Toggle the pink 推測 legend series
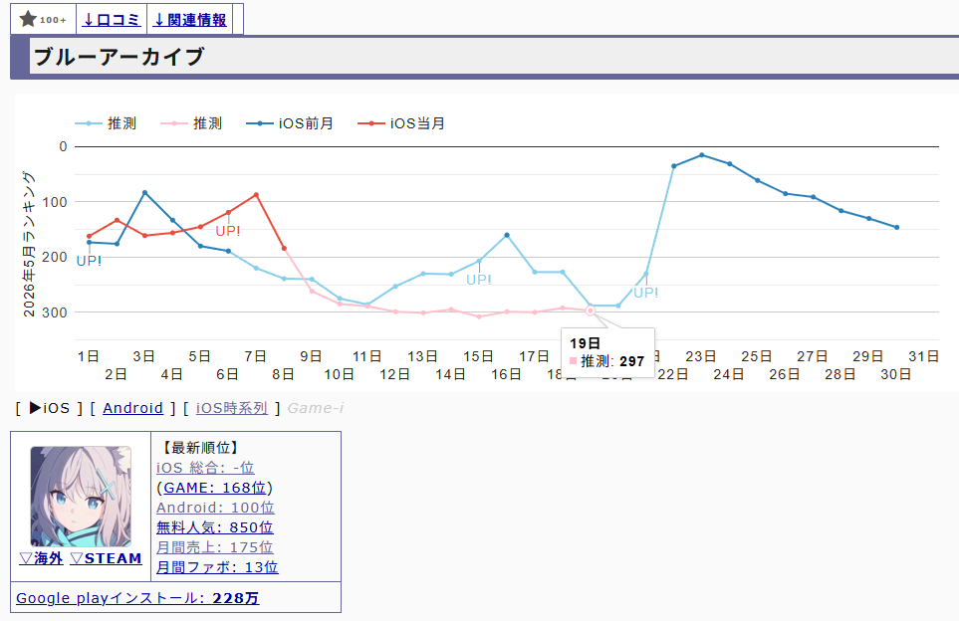Screen dimensions: 959x621 coord(191,123)
